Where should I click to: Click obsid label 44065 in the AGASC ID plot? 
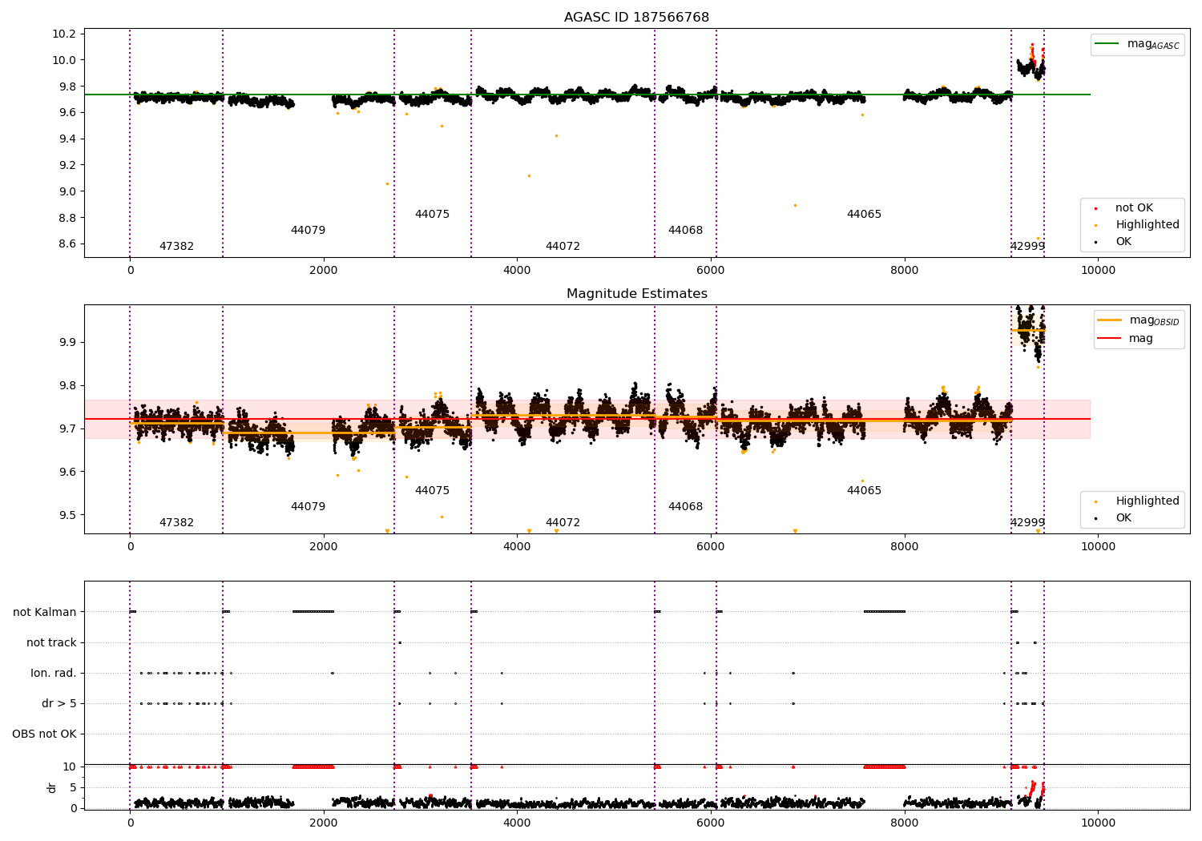864,215
